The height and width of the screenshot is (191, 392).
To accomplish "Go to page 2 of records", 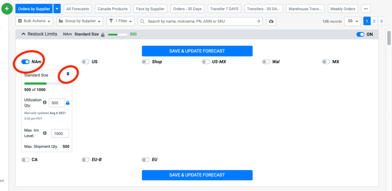I will [374, 21].
